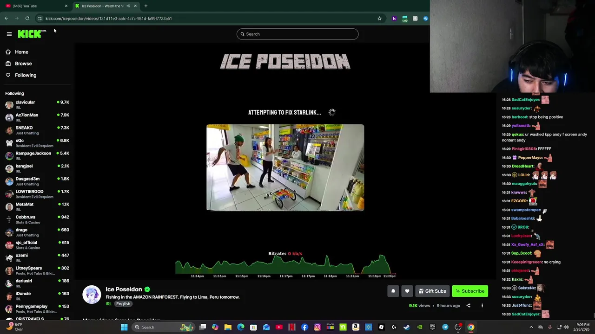Open kangjoel's channel in the sidebar

(37, 168)
